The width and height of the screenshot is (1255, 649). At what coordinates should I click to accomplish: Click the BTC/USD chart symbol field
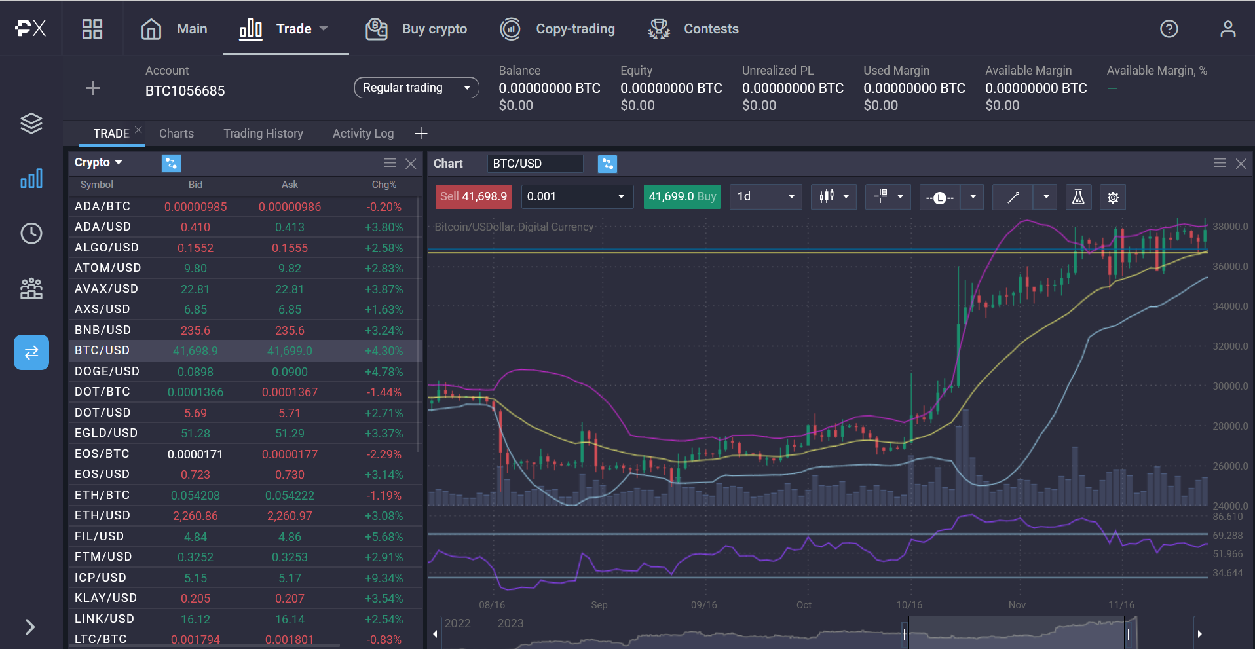535,164
